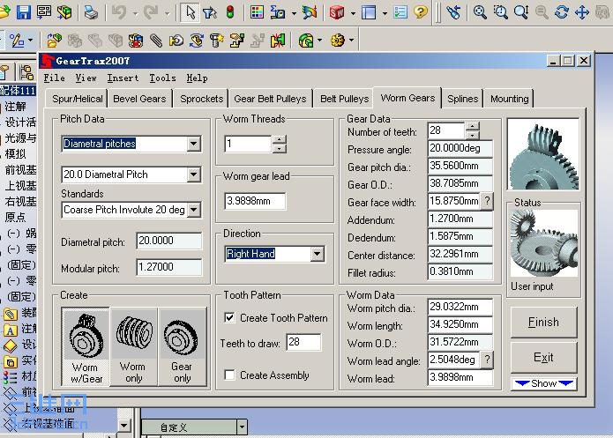Open the Right Hand Direction dropdown

coord(317,254)
